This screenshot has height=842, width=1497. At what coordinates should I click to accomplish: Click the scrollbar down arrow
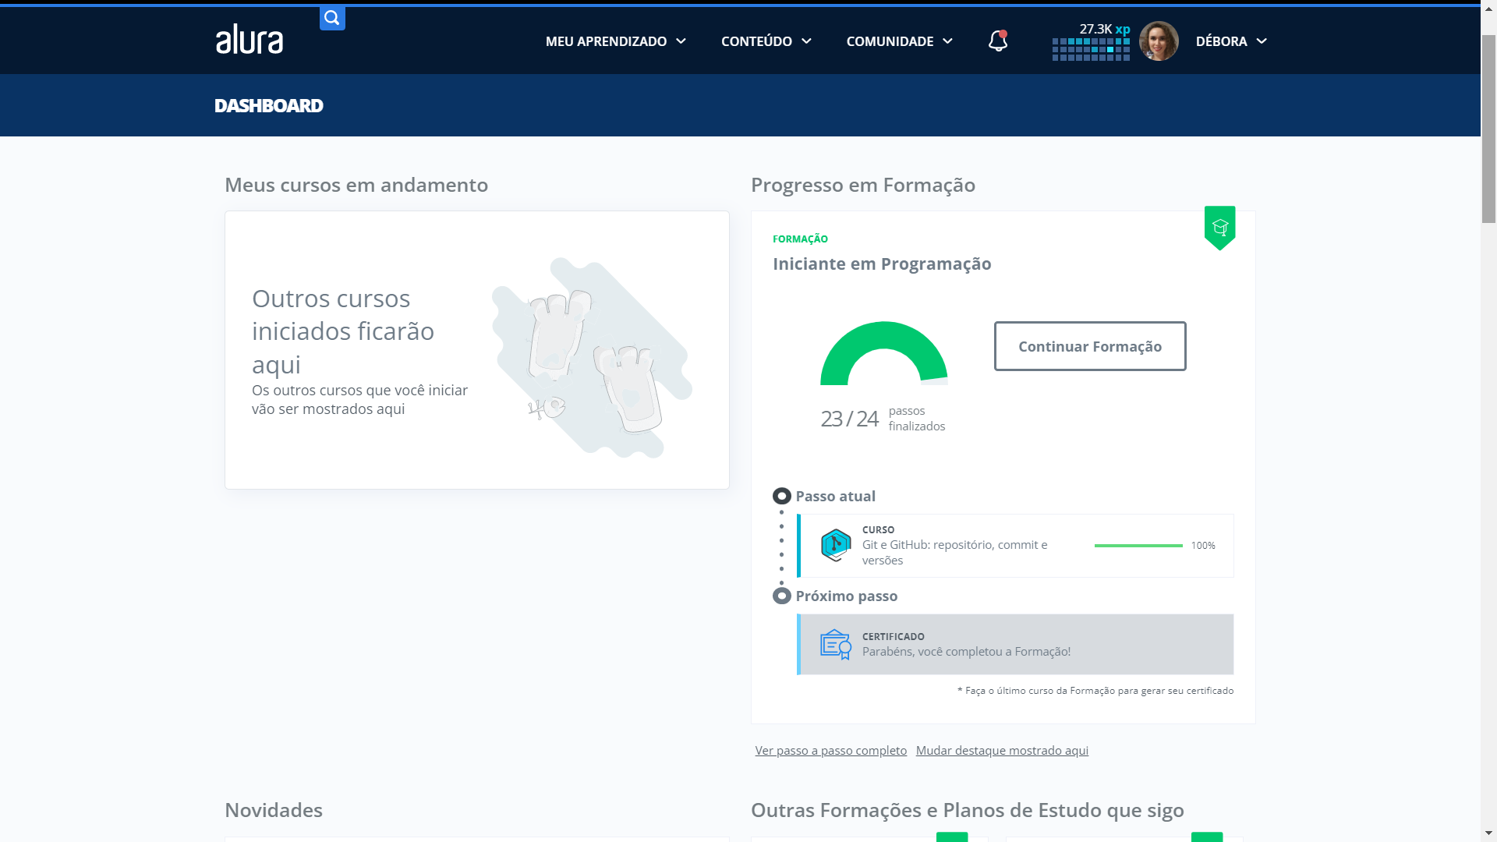pos(1488,833)
